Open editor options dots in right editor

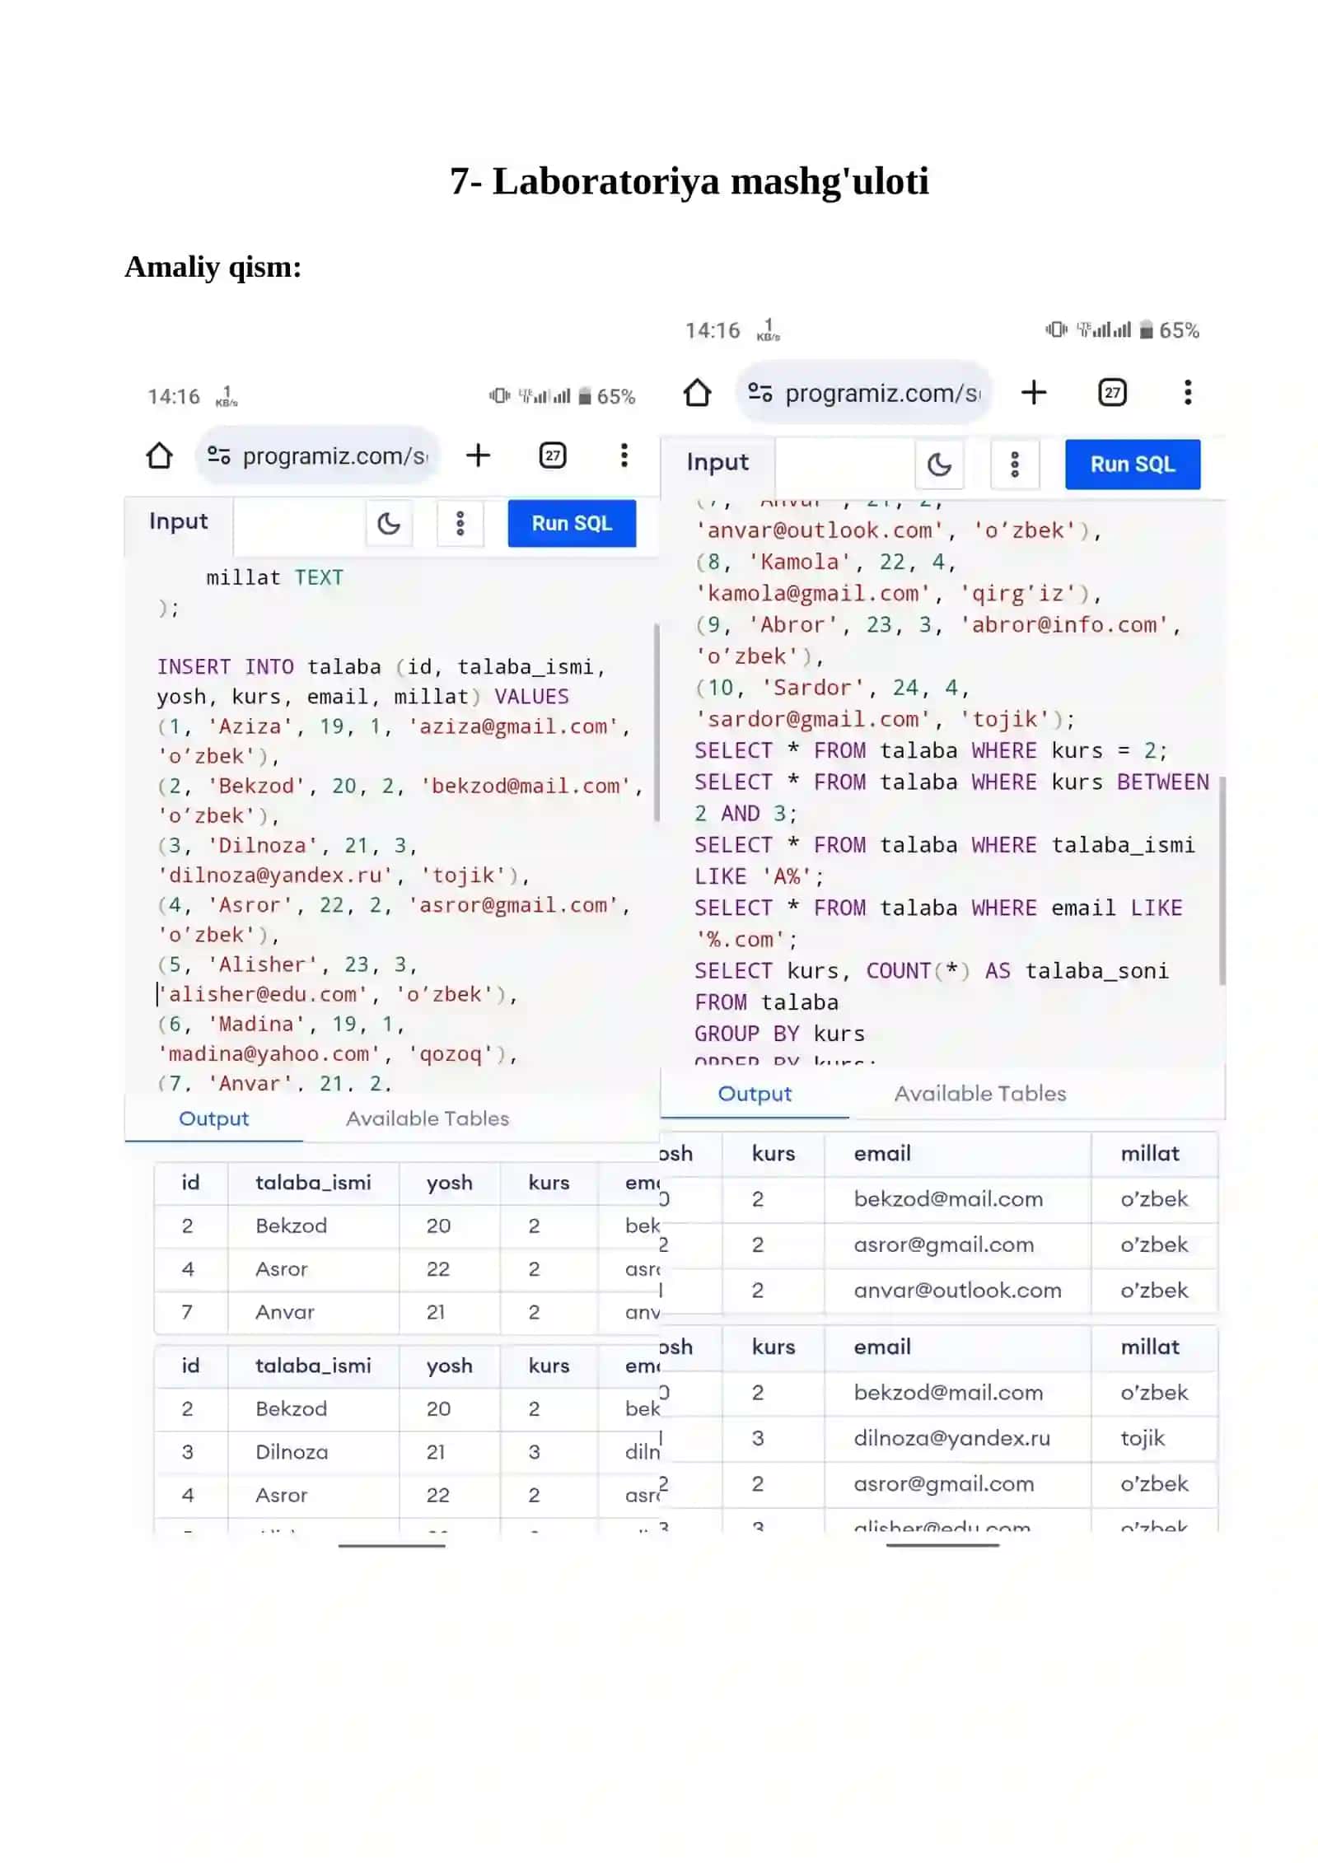pyautogui.click(x=1014, y=465)
